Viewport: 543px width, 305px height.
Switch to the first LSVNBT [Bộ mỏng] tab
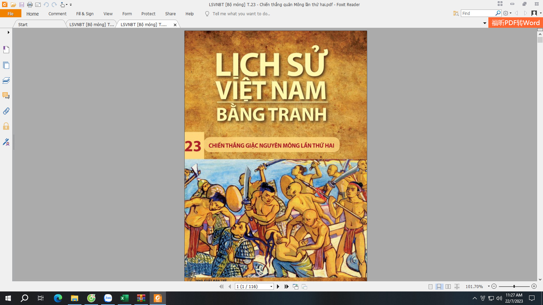[x=92, y=24]
